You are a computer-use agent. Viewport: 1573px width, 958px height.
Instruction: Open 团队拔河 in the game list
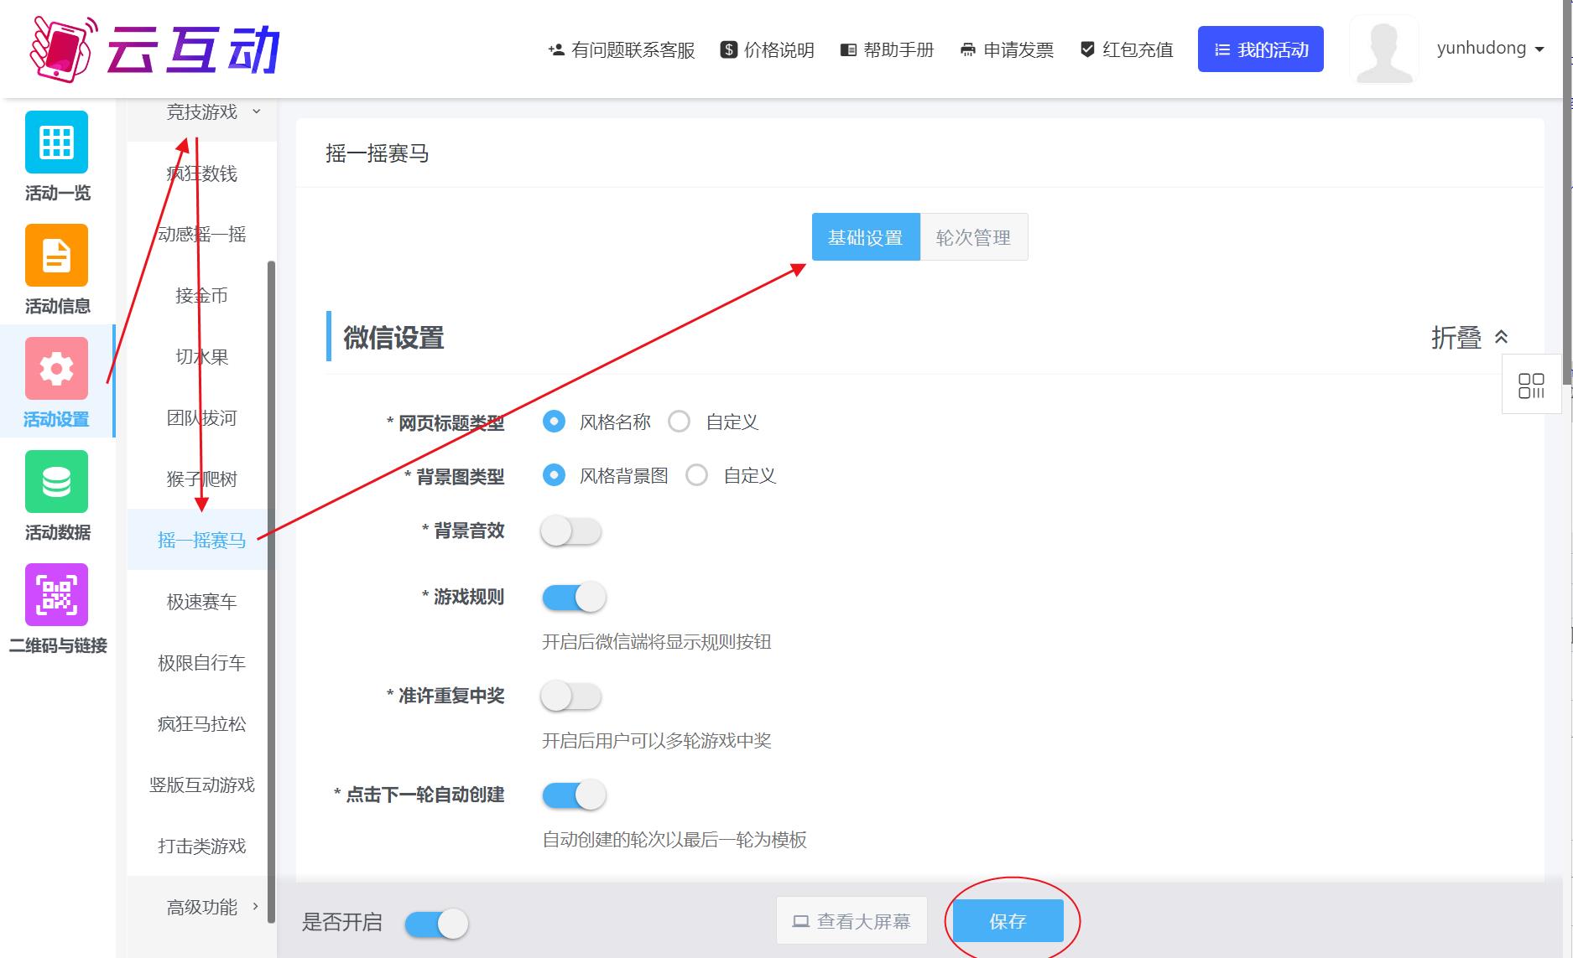[x=202, y=417]
